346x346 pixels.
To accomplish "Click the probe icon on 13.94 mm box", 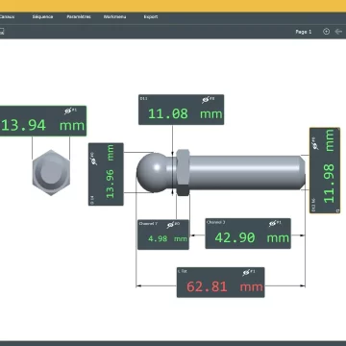I will (67, 111).
